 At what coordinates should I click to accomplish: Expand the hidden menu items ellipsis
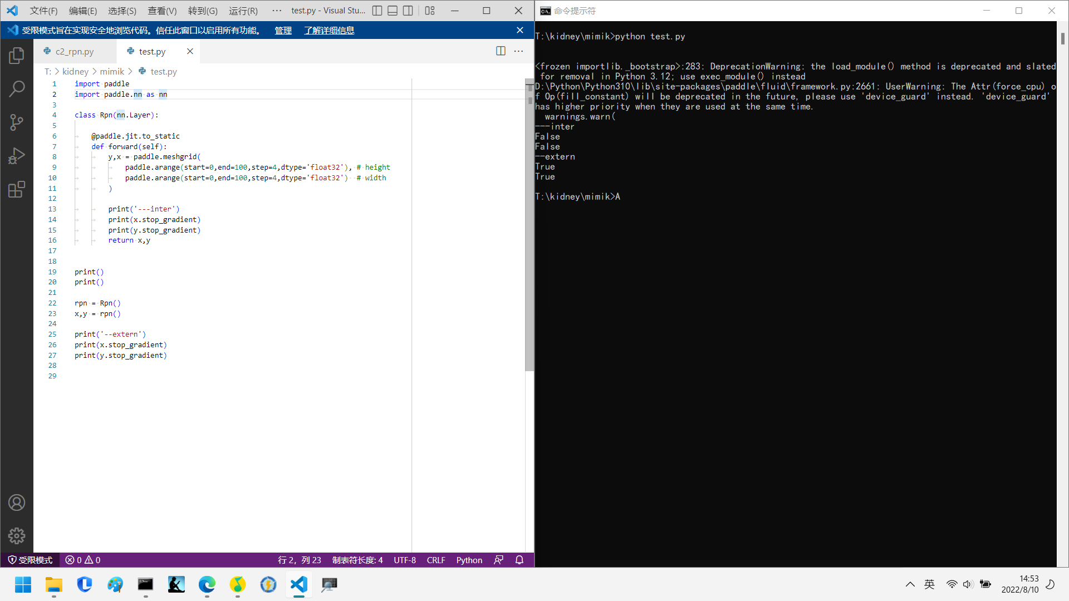pyautogui.click(x=277, y=11)
